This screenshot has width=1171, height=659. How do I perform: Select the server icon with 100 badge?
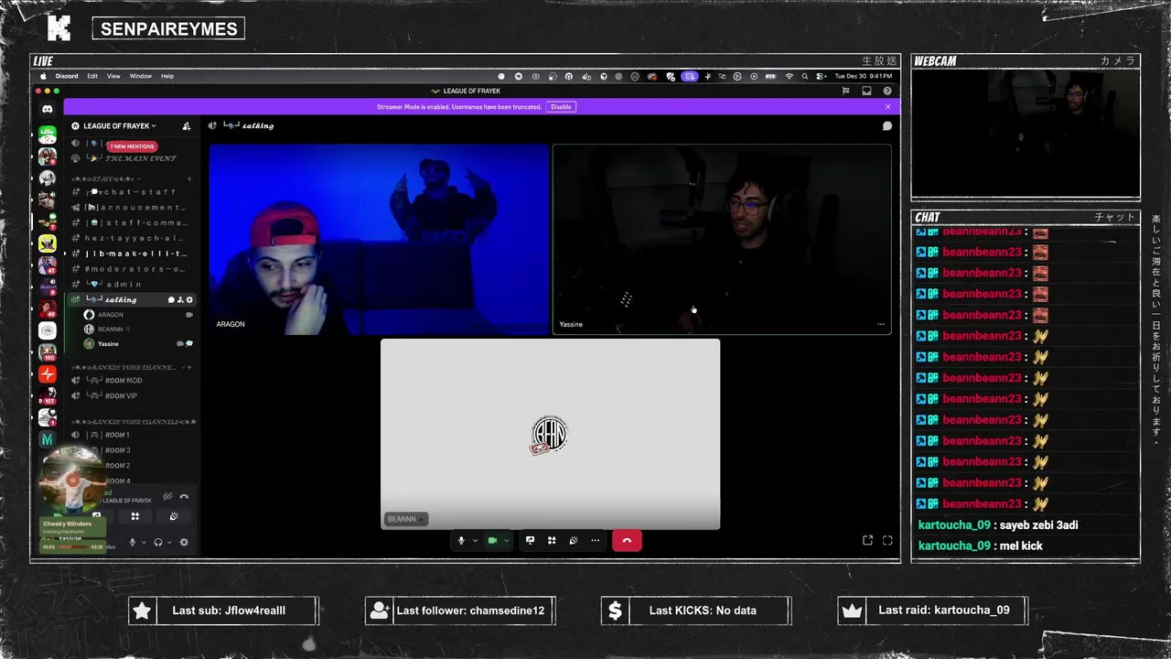48,352
